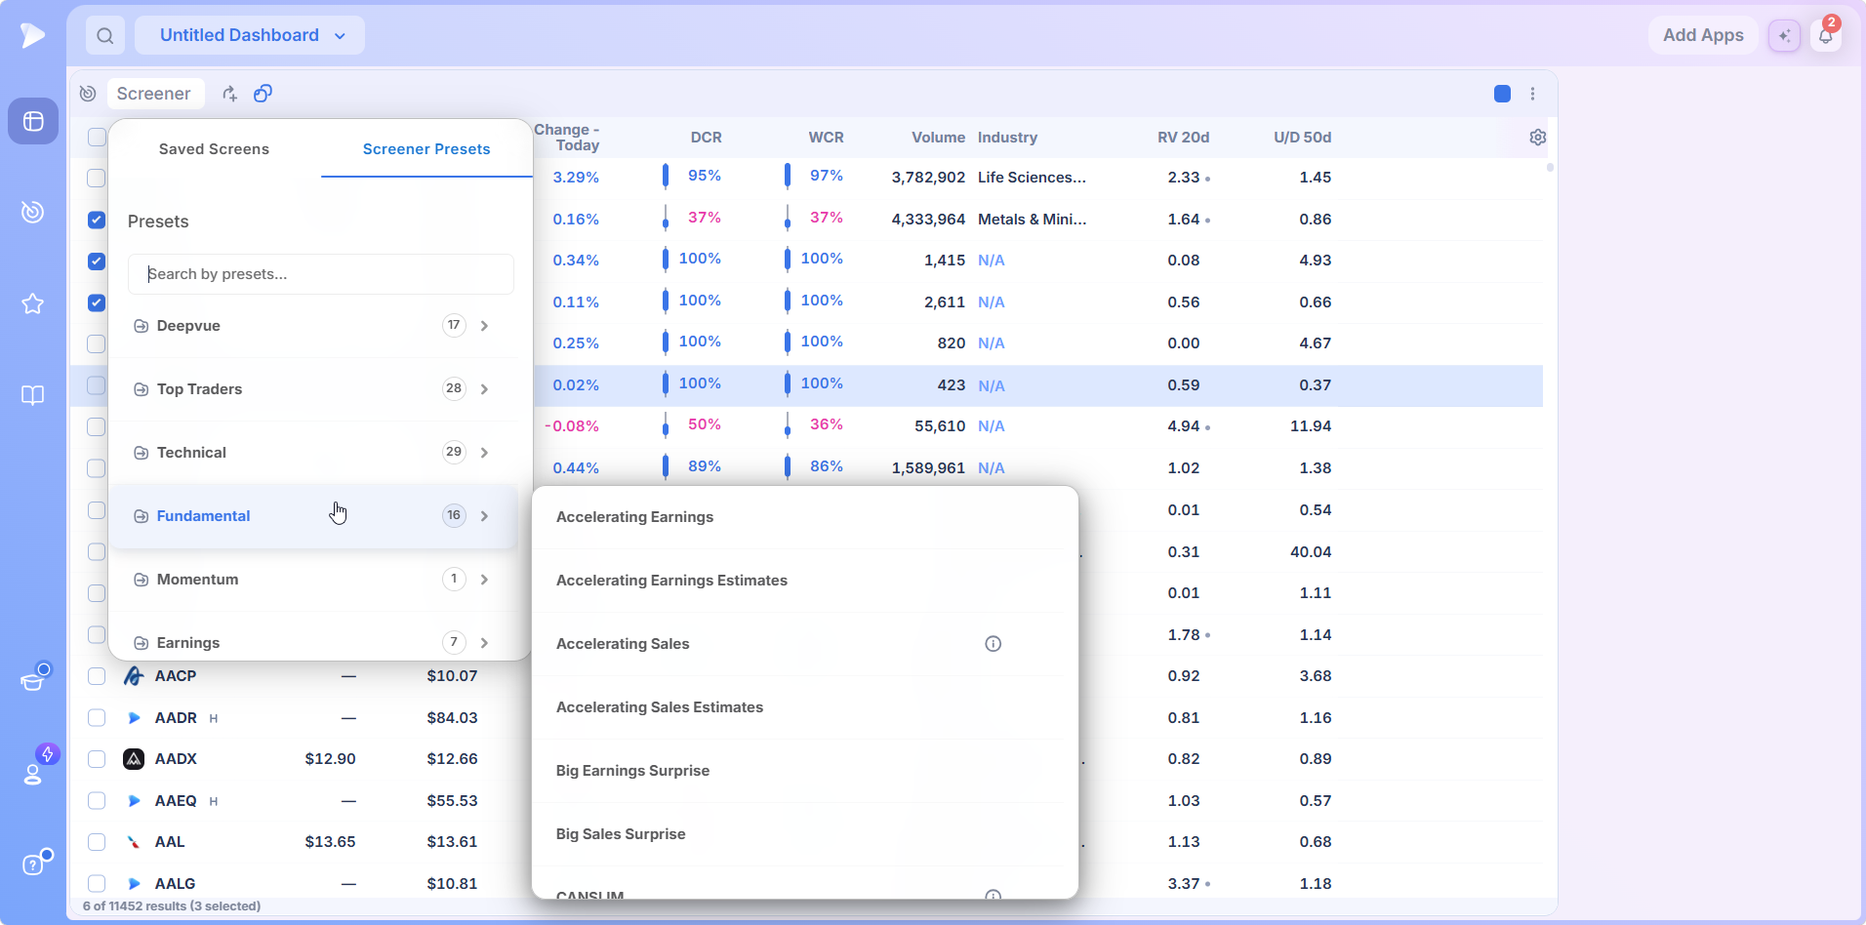
Task: Open the notifications bell
Action: pyautogui.click(x=1825, y=36)
